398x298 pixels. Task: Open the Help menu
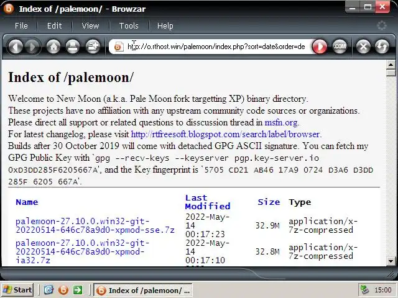(165, 25)
